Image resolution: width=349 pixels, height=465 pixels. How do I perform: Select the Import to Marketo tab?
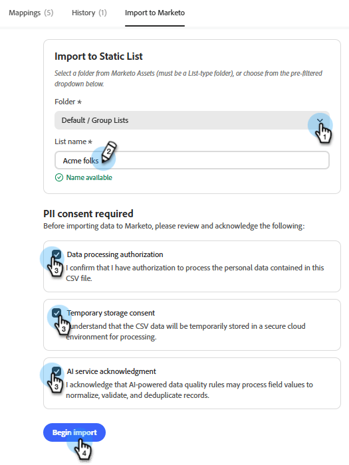pyautogui.click(x=155, y=13)
